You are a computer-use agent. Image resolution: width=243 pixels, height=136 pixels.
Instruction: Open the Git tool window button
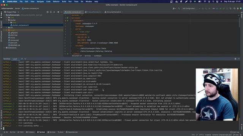tap(6, 132)
